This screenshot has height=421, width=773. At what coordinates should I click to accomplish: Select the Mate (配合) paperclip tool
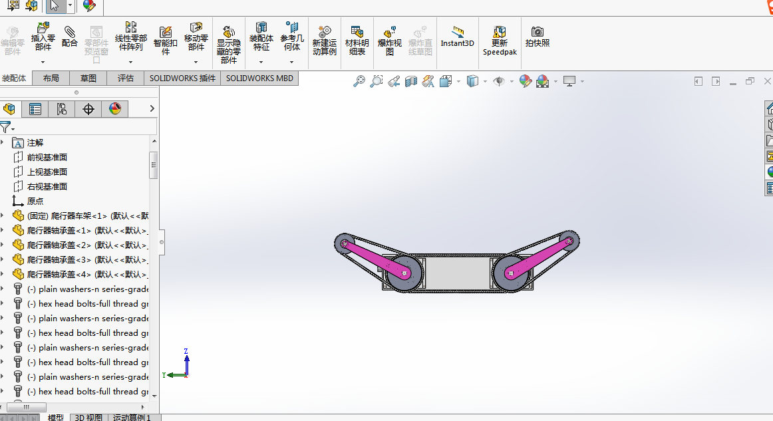coord(69,37)
